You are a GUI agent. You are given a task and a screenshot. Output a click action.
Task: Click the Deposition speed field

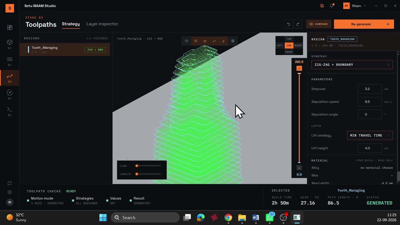(x=370, y=102)
